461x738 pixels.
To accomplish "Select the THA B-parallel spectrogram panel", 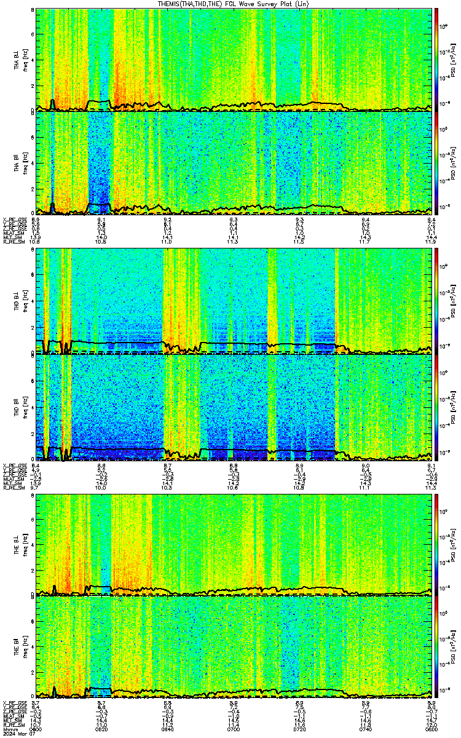I will tap(234, 162).
